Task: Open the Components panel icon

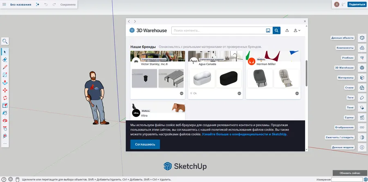Action: (362, 48)
